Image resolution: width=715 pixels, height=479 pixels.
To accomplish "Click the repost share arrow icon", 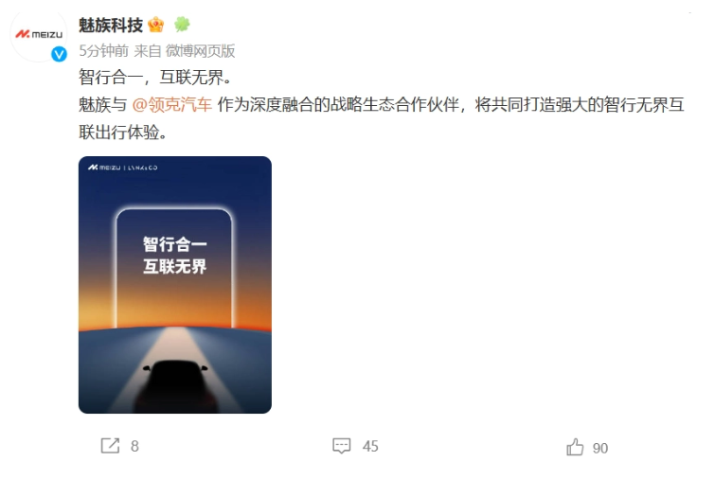I will (x=110, y=446).
